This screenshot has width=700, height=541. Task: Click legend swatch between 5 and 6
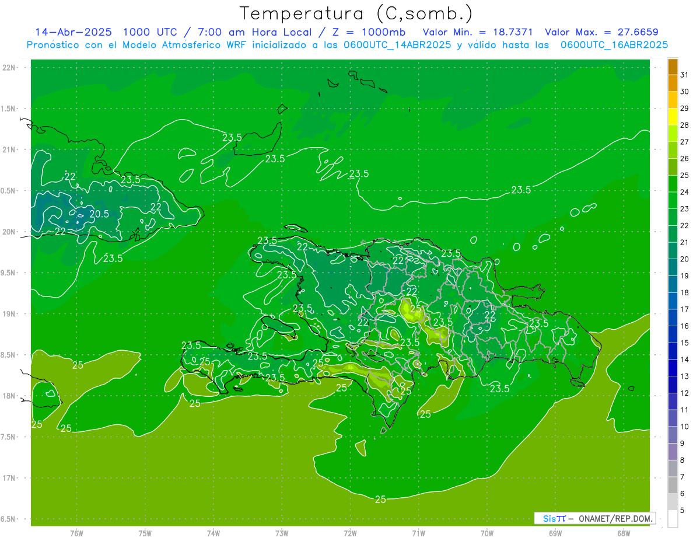[673, 502]
